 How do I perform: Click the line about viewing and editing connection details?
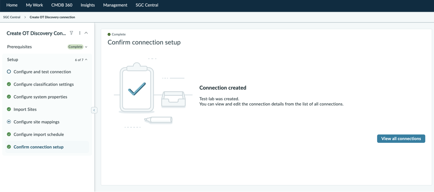[271, 104]
